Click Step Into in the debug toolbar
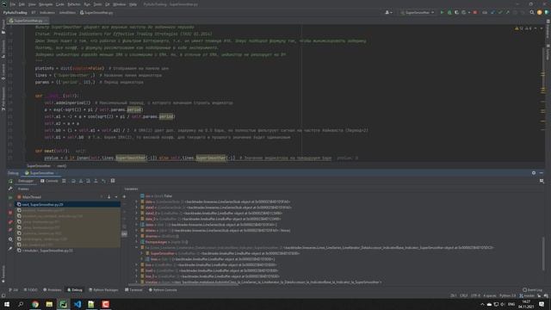The height and width of the screenshot is (310, 551). pos(81,181)
